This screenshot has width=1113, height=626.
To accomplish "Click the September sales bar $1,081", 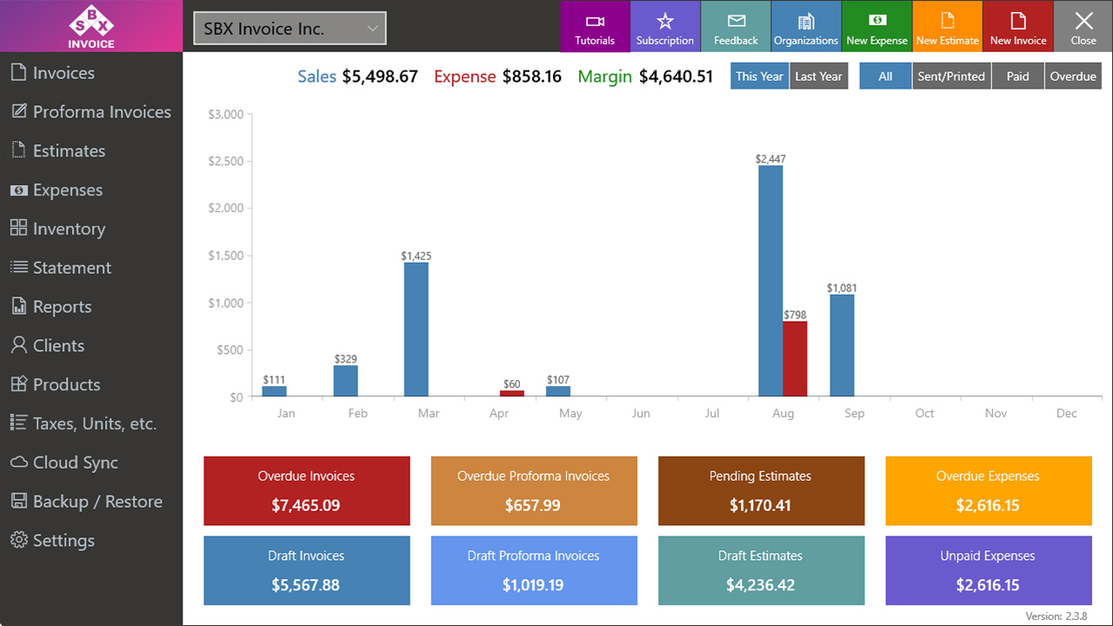I will (x=842, y=345).
